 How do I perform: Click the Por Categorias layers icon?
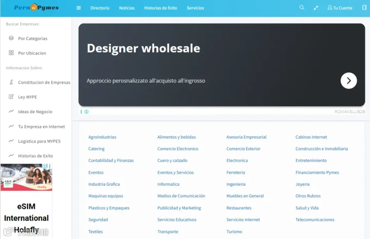click(x=11, y=38)
